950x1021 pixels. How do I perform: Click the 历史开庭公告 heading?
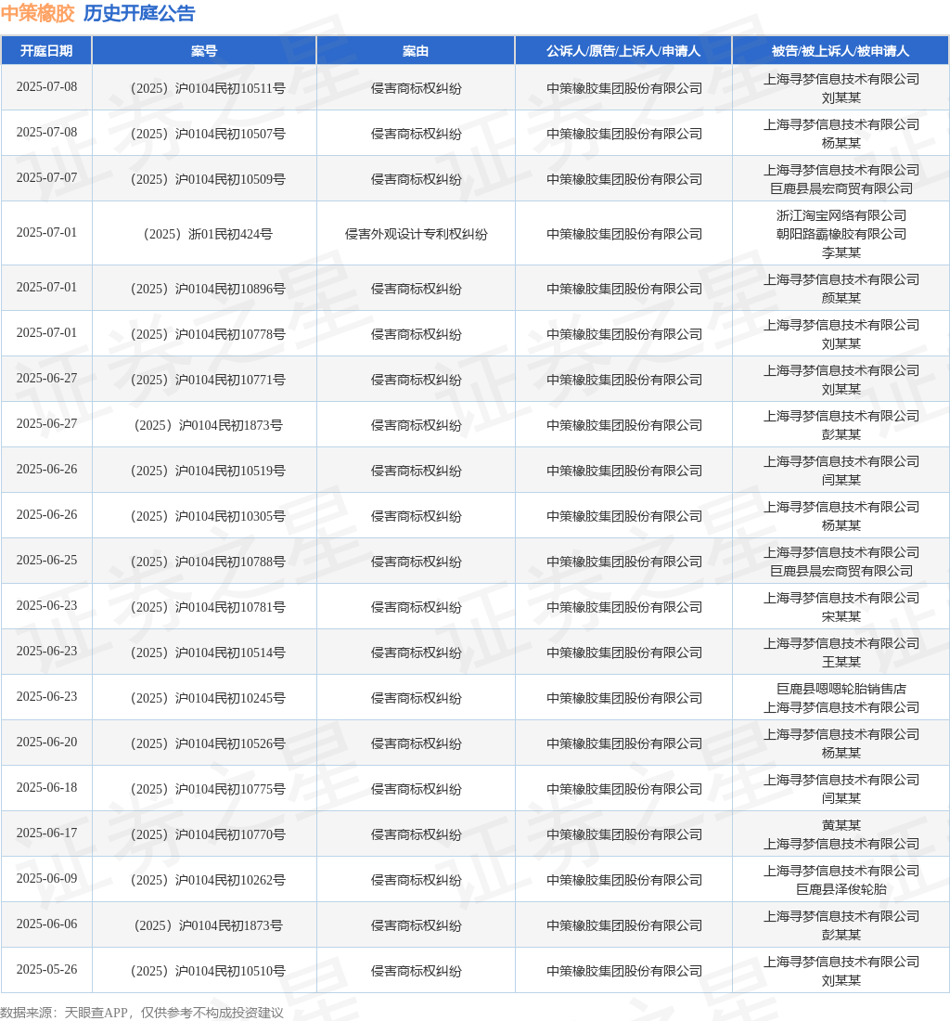139,13
